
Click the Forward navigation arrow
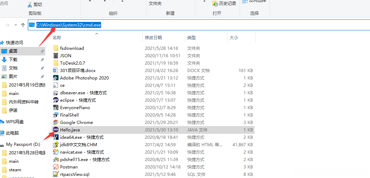7,25
